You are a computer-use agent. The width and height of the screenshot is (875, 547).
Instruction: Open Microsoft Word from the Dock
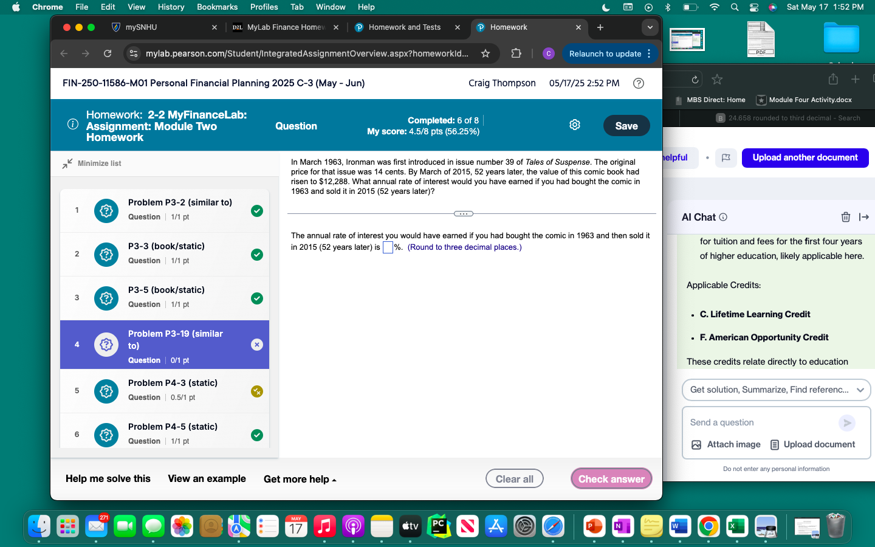click(680, 526)
